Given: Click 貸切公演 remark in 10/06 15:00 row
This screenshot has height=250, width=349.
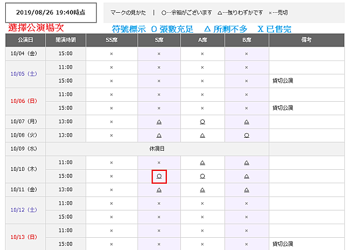Looking at the screenshot, I should click(283, 108).
